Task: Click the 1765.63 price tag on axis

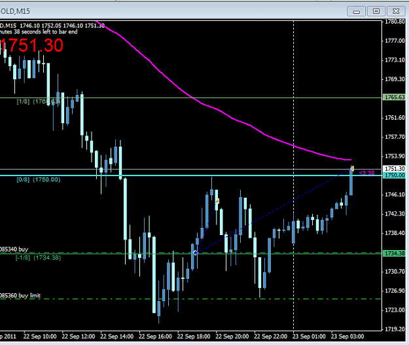Action: click(x=394, y=98)
